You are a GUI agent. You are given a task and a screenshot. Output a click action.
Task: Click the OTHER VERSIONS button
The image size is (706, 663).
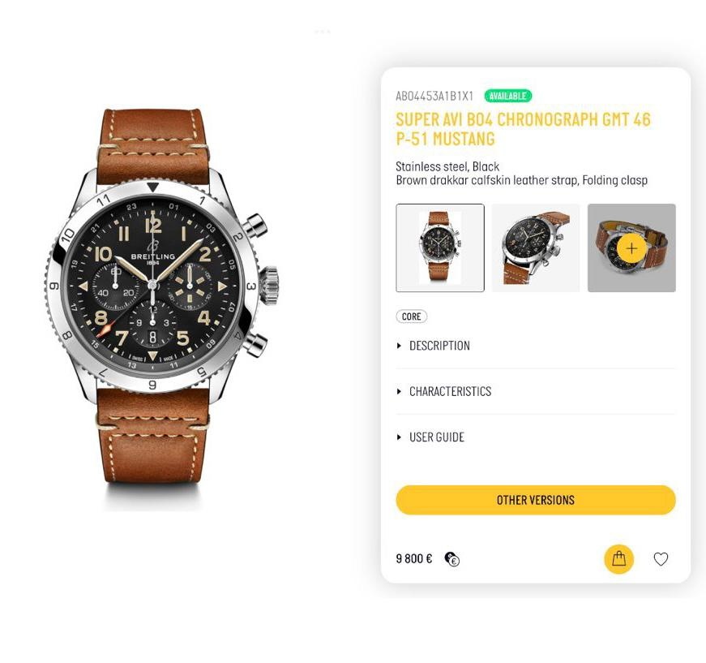(x=535, y=500)
